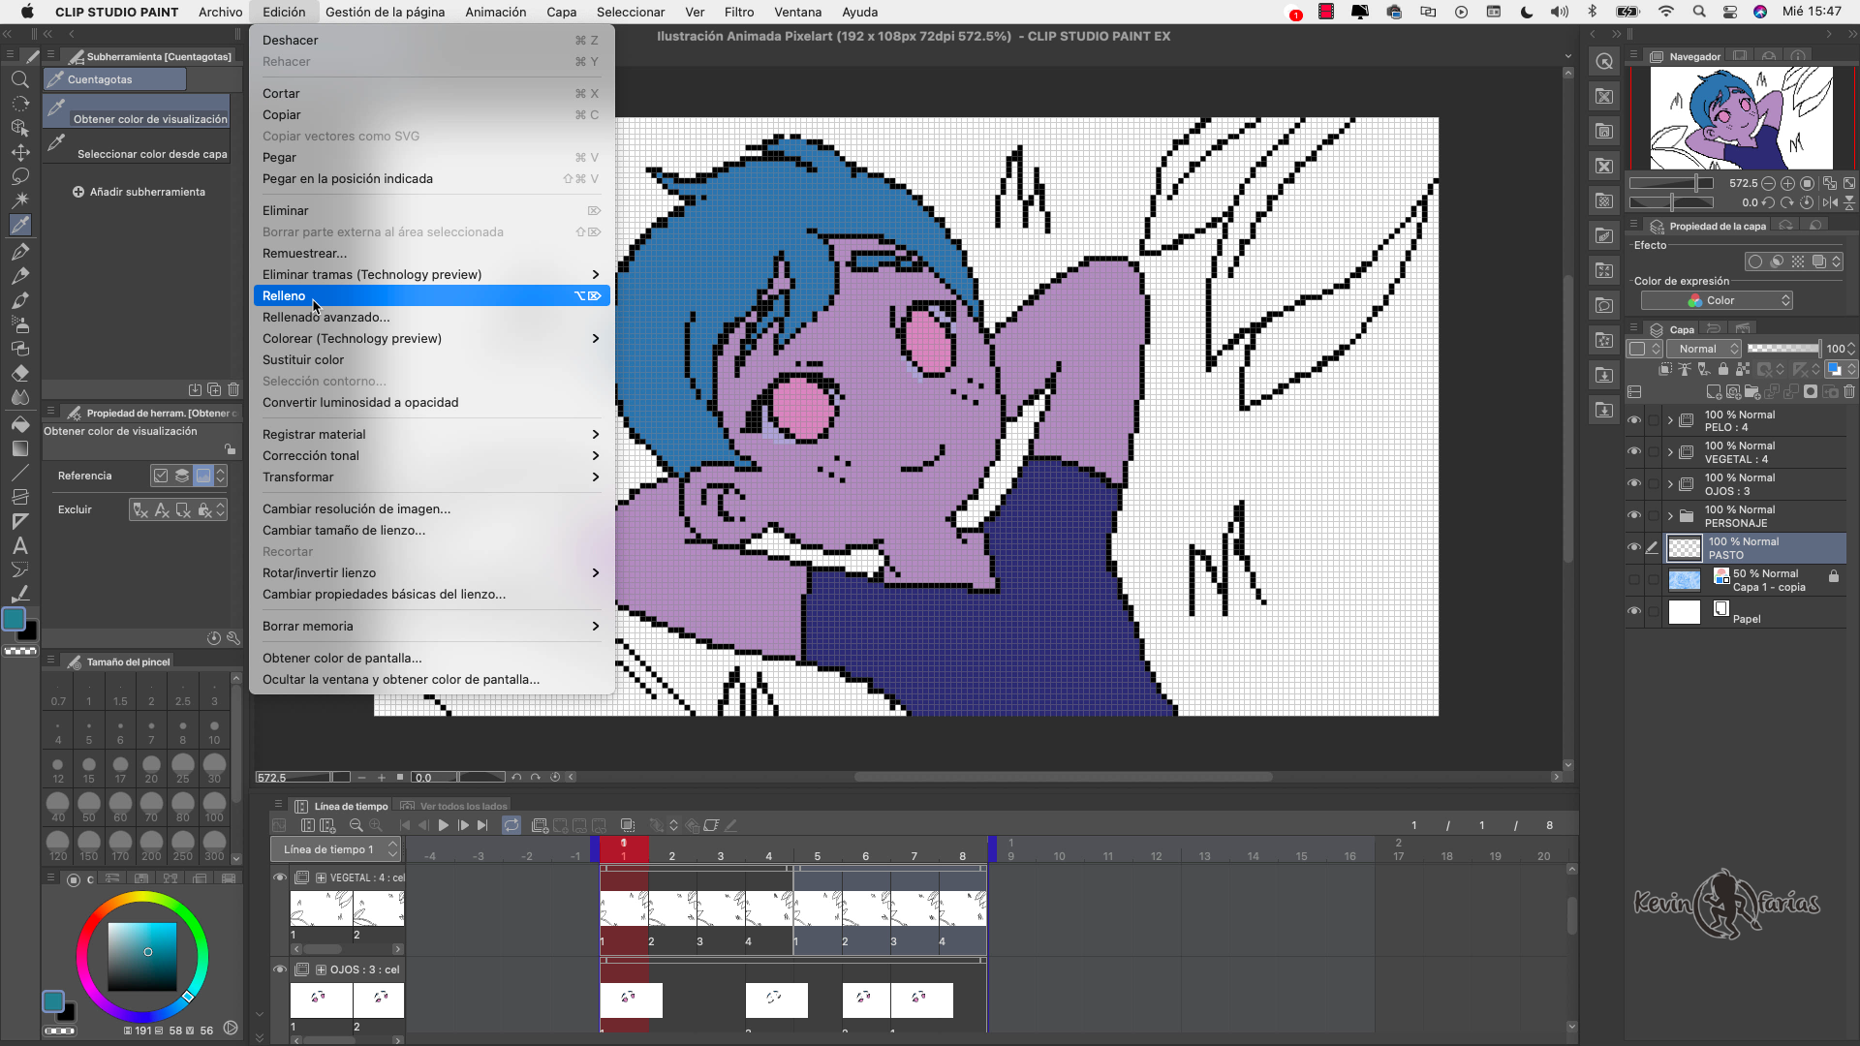Hide the PELO layer
1860x1046 pixels.
click(1635, 419)
